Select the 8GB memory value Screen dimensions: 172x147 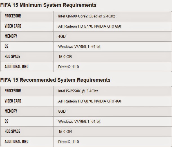pyautogui.click(x=62, y=111)
